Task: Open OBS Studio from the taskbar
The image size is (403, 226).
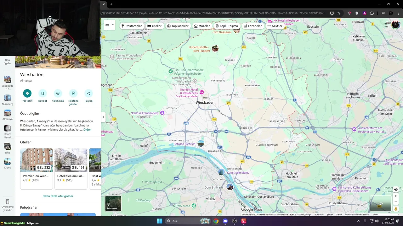Action: click(x=235, y=221)
